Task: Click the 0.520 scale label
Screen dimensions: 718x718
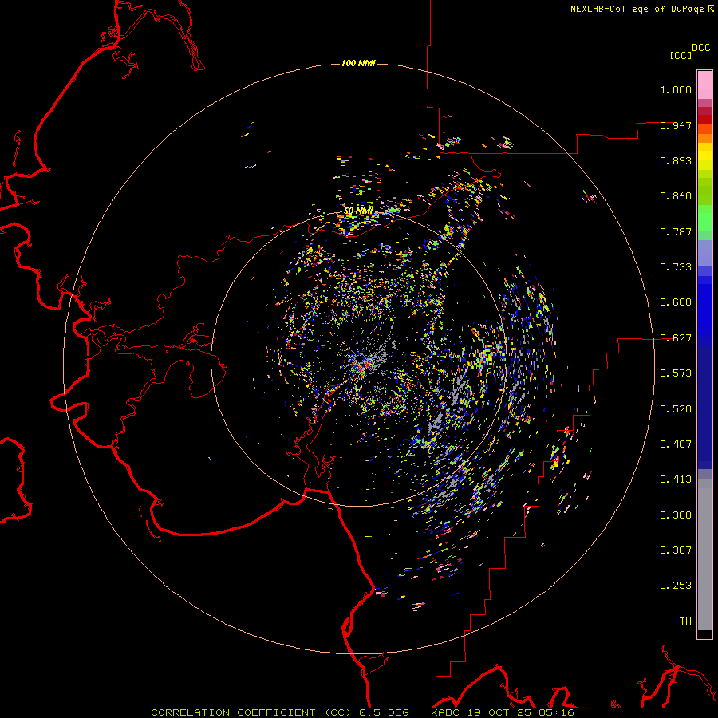Action: click(x=676, y=409)
